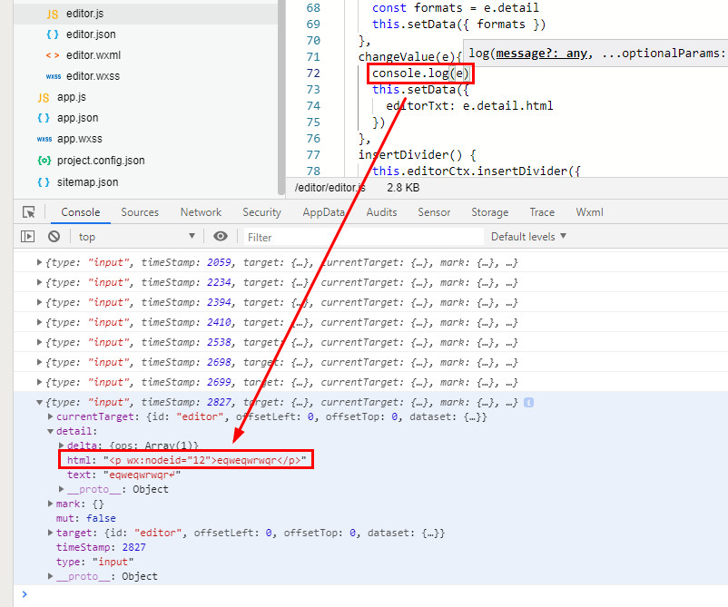Toggle the console sidebar panel icon
This screenshot has width=728, height=607.
28,237
